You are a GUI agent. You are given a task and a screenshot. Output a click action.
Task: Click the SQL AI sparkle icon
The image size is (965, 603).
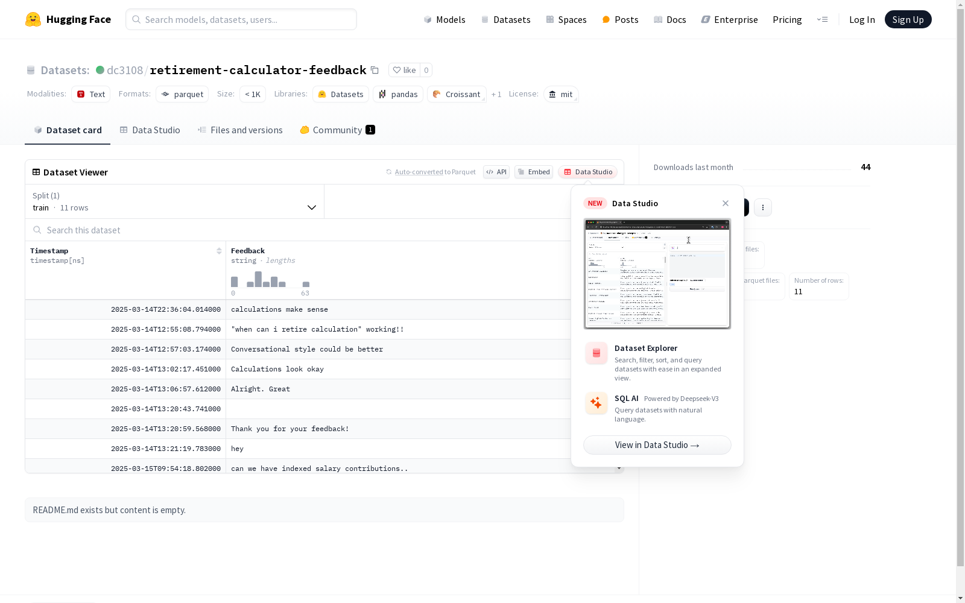[596, 403]
